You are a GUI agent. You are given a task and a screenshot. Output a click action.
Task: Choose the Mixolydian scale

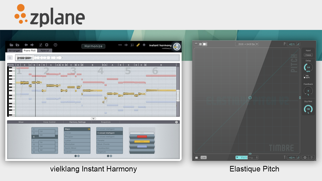pyautogui.click(x=77, y=144)
